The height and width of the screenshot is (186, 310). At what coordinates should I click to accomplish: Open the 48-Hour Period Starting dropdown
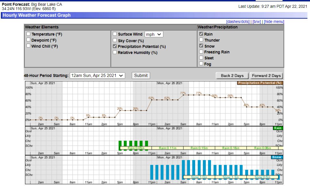point(98,75)
